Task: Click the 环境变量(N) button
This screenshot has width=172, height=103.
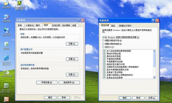Action: [47, 82]
